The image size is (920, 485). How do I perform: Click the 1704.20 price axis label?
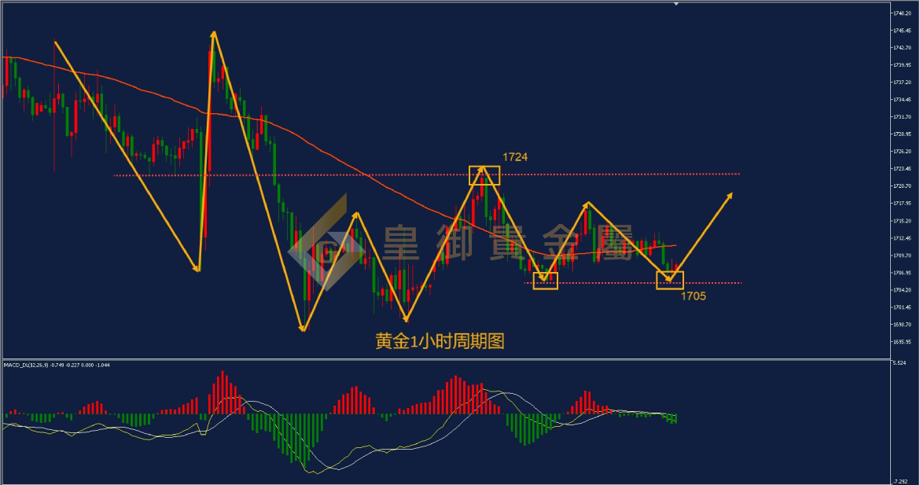[x=901, y=290]
